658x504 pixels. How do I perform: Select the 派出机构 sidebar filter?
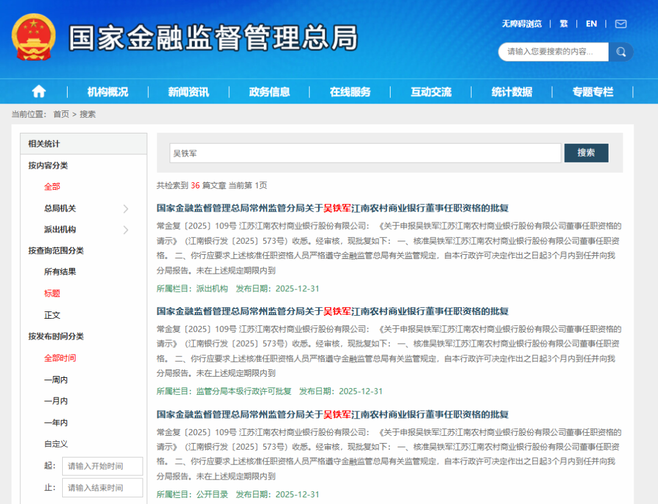60,230
